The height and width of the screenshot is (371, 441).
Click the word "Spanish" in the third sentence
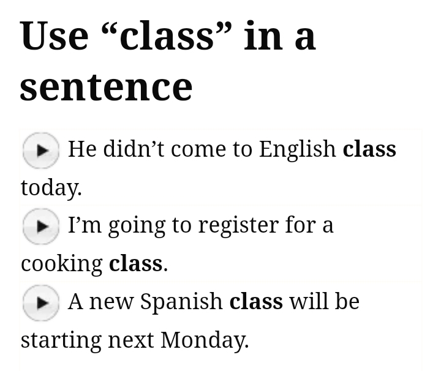[x=181, y=301]
